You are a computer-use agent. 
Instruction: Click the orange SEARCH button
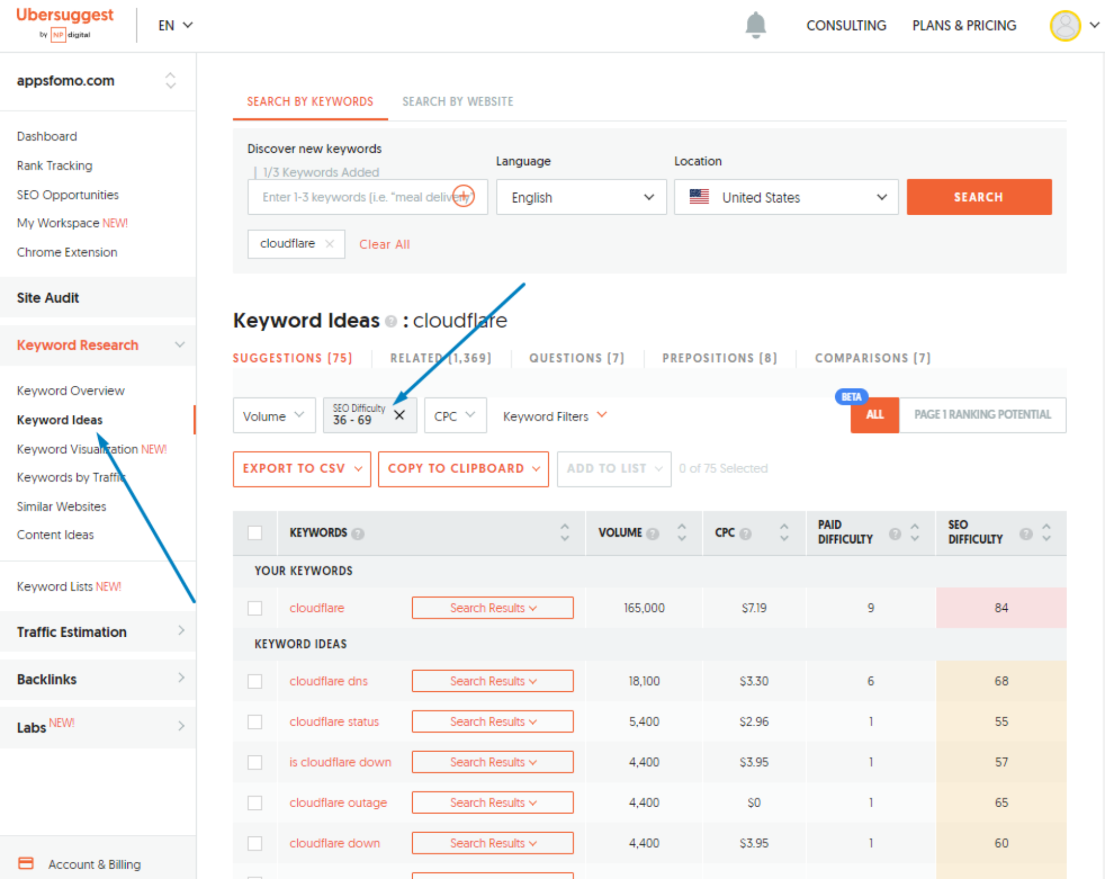point(979,197)
